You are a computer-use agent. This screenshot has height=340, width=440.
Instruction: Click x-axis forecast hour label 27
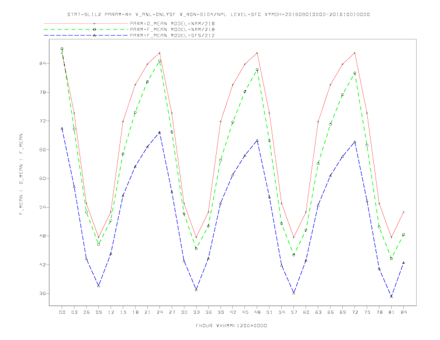coord(172,312)
